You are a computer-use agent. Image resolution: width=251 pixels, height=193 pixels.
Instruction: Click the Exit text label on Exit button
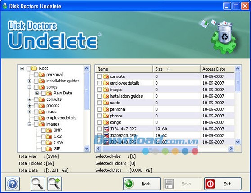tap(227, 184)
